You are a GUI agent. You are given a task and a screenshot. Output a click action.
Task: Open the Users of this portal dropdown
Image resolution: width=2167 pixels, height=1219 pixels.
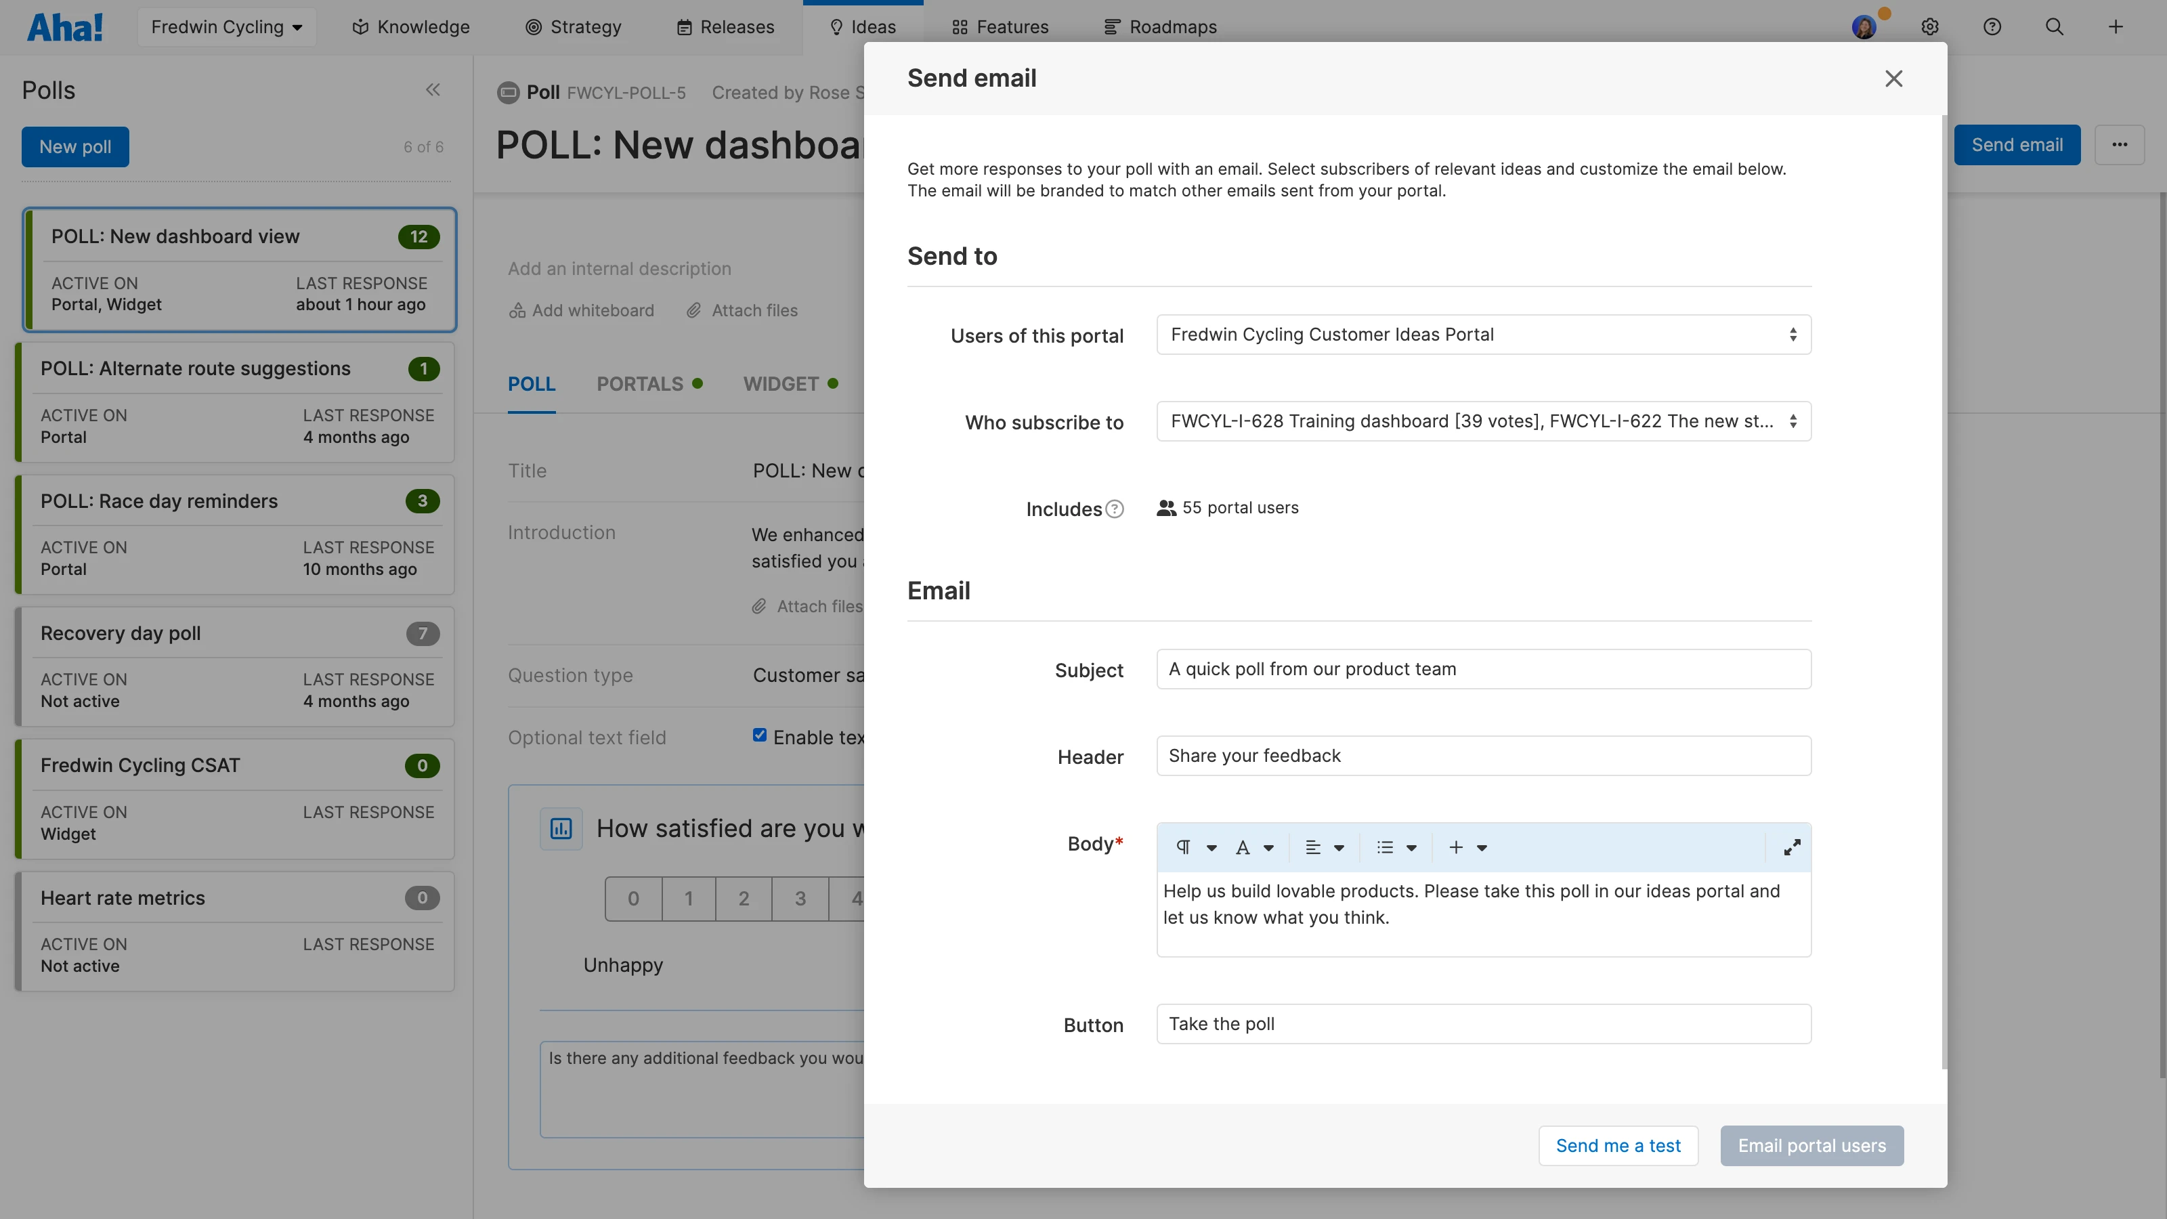click(1482, 334)
